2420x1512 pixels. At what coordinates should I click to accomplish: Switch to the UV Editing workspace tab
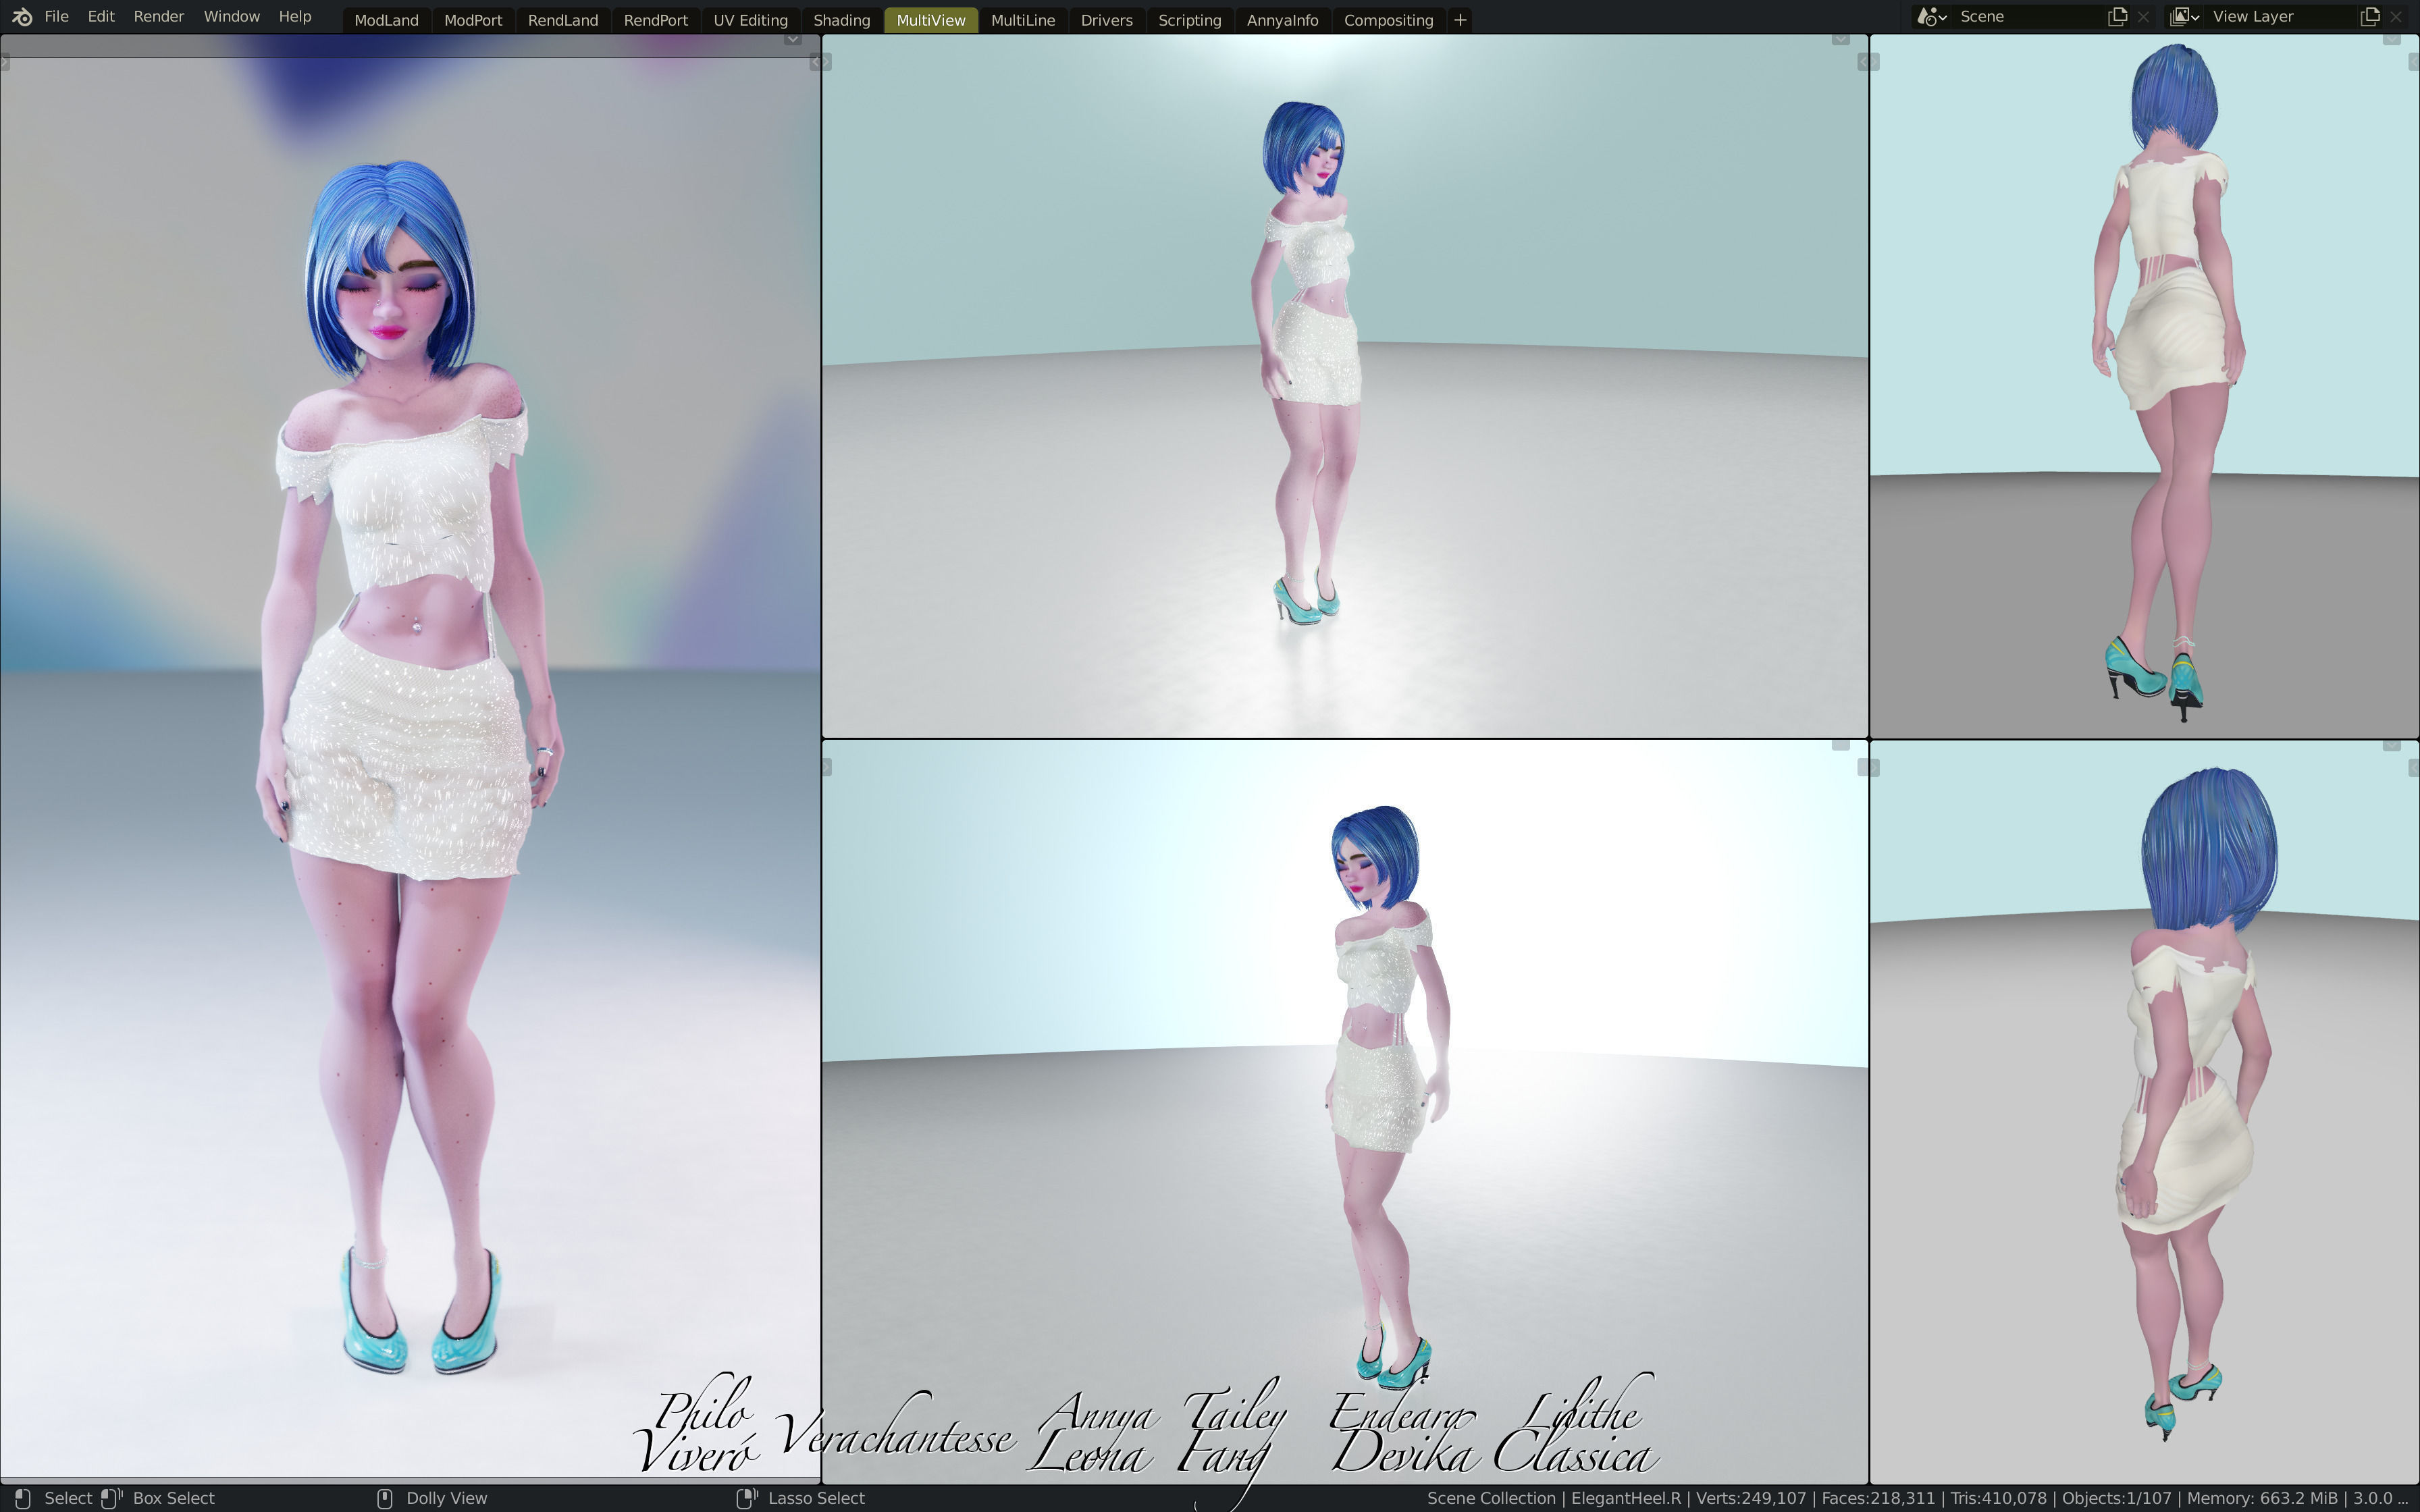coord(750,20)
